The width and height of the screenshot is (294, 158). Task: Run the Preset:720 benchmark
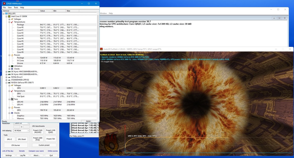click(x=51, y=139)
